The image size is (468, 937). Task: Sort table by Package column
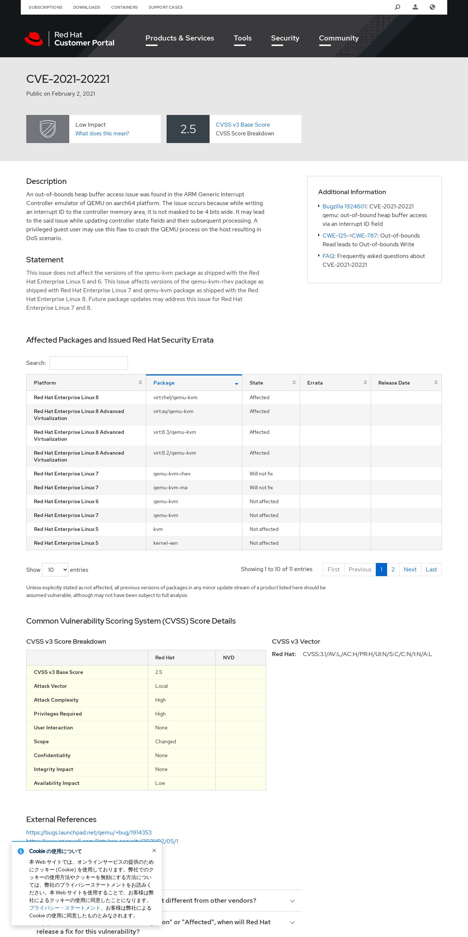pyautogui.click(x=194, y=383)
